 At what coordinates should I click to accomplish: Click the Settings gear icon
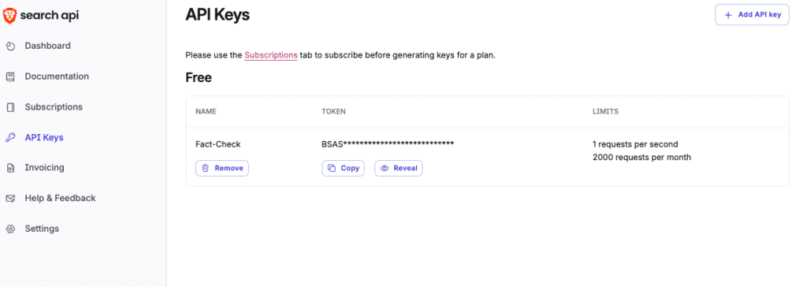(x=10, y=229)
